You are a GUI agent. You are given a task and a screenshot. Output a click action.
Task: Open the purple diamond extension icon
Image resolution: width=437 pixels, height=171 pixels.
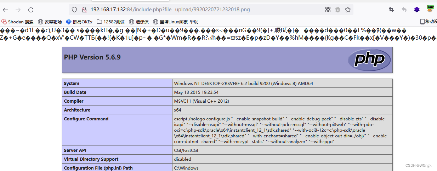tap(417, 10)
